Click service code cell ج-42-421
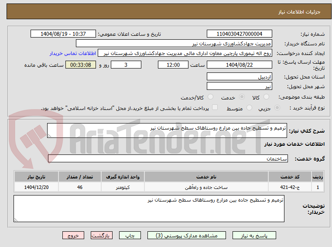 pos(290,187)
